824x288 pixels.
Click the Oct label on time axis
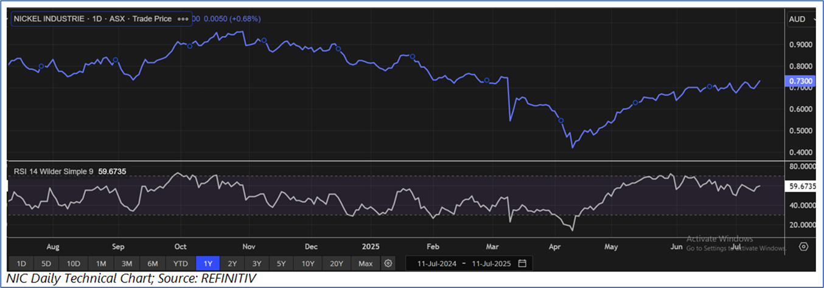click(x=180, y=247)
